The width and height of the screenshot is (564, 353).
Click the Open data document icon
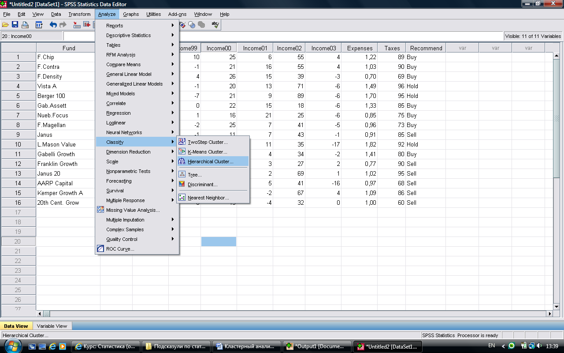[5, 25]
